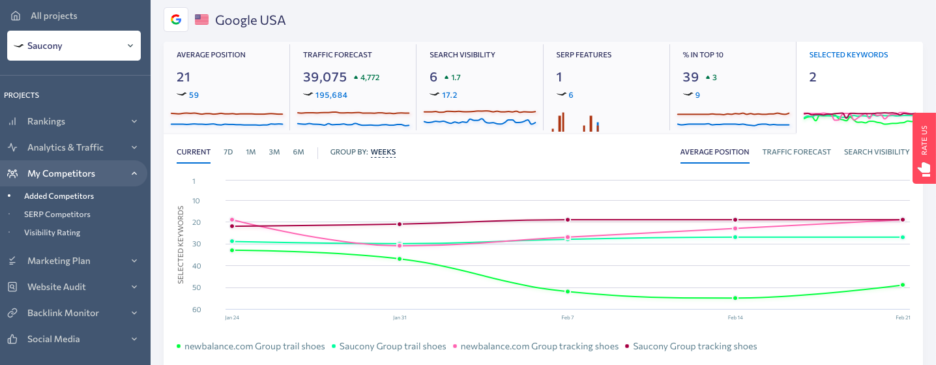The height and width of the screenshot is (365, 936).
Task: Expand the Marketing Plan chevron
Action: (134, 261)
